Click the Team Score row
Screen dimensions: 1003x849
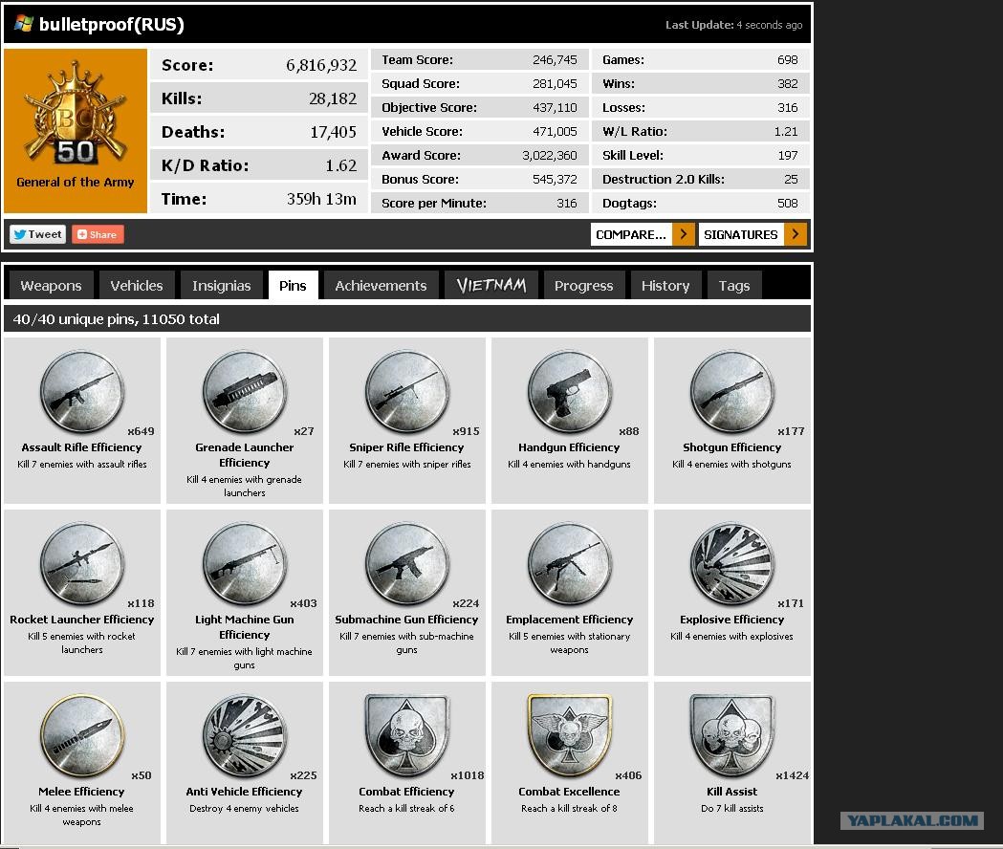tap(479, 59)
